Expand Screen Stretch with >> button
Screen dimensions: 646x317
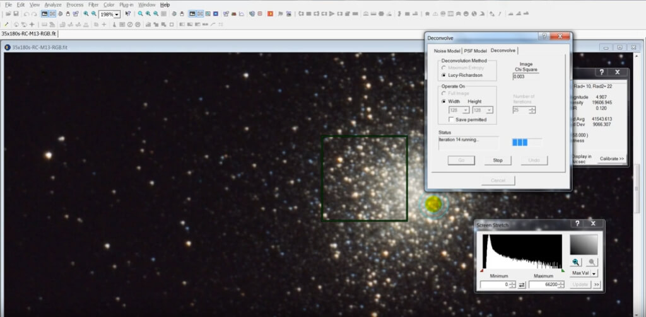597,284
